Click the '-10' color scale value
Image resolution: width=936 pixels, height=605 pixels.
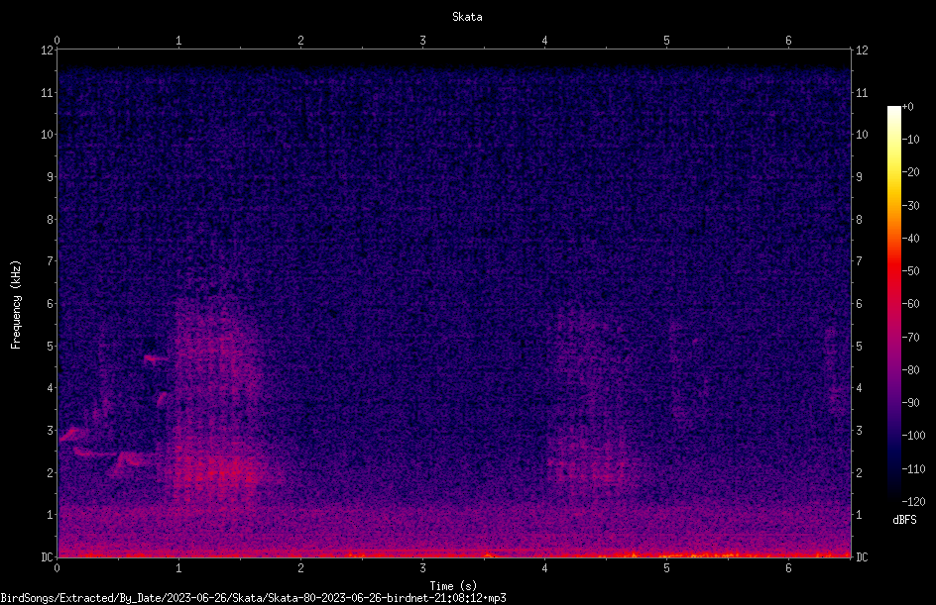(911, 140)
